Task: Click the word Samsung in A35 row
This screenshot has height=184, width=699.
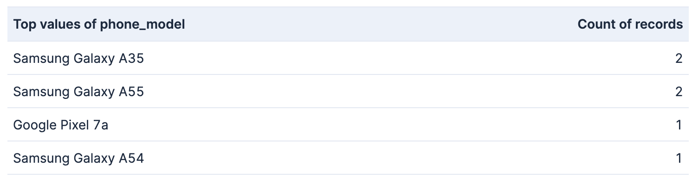Action: click(x=41, y=59)
